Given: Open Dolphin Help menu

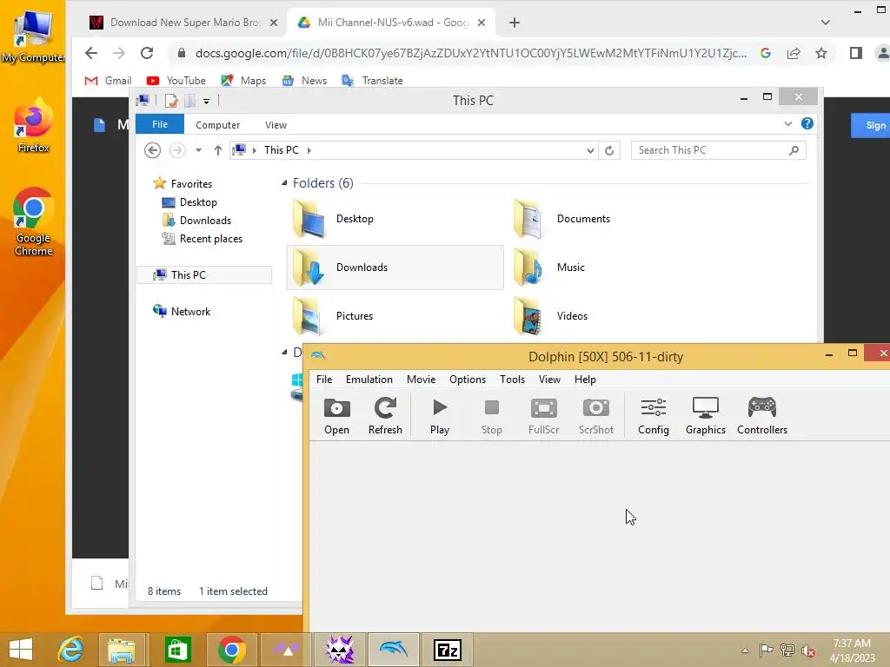Looking at the screenshot, I should point(585,380).
